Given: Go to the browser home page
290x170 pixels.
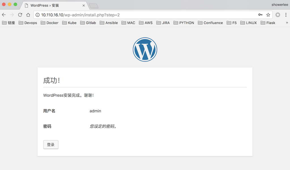Looking at the screenshot, I should click(x=28, y=15).
